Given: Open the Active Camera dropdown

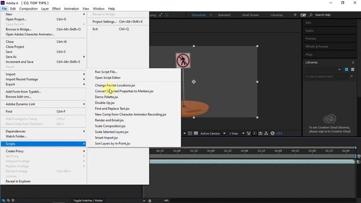Looking at the screenshot, I should pos(213,133).
